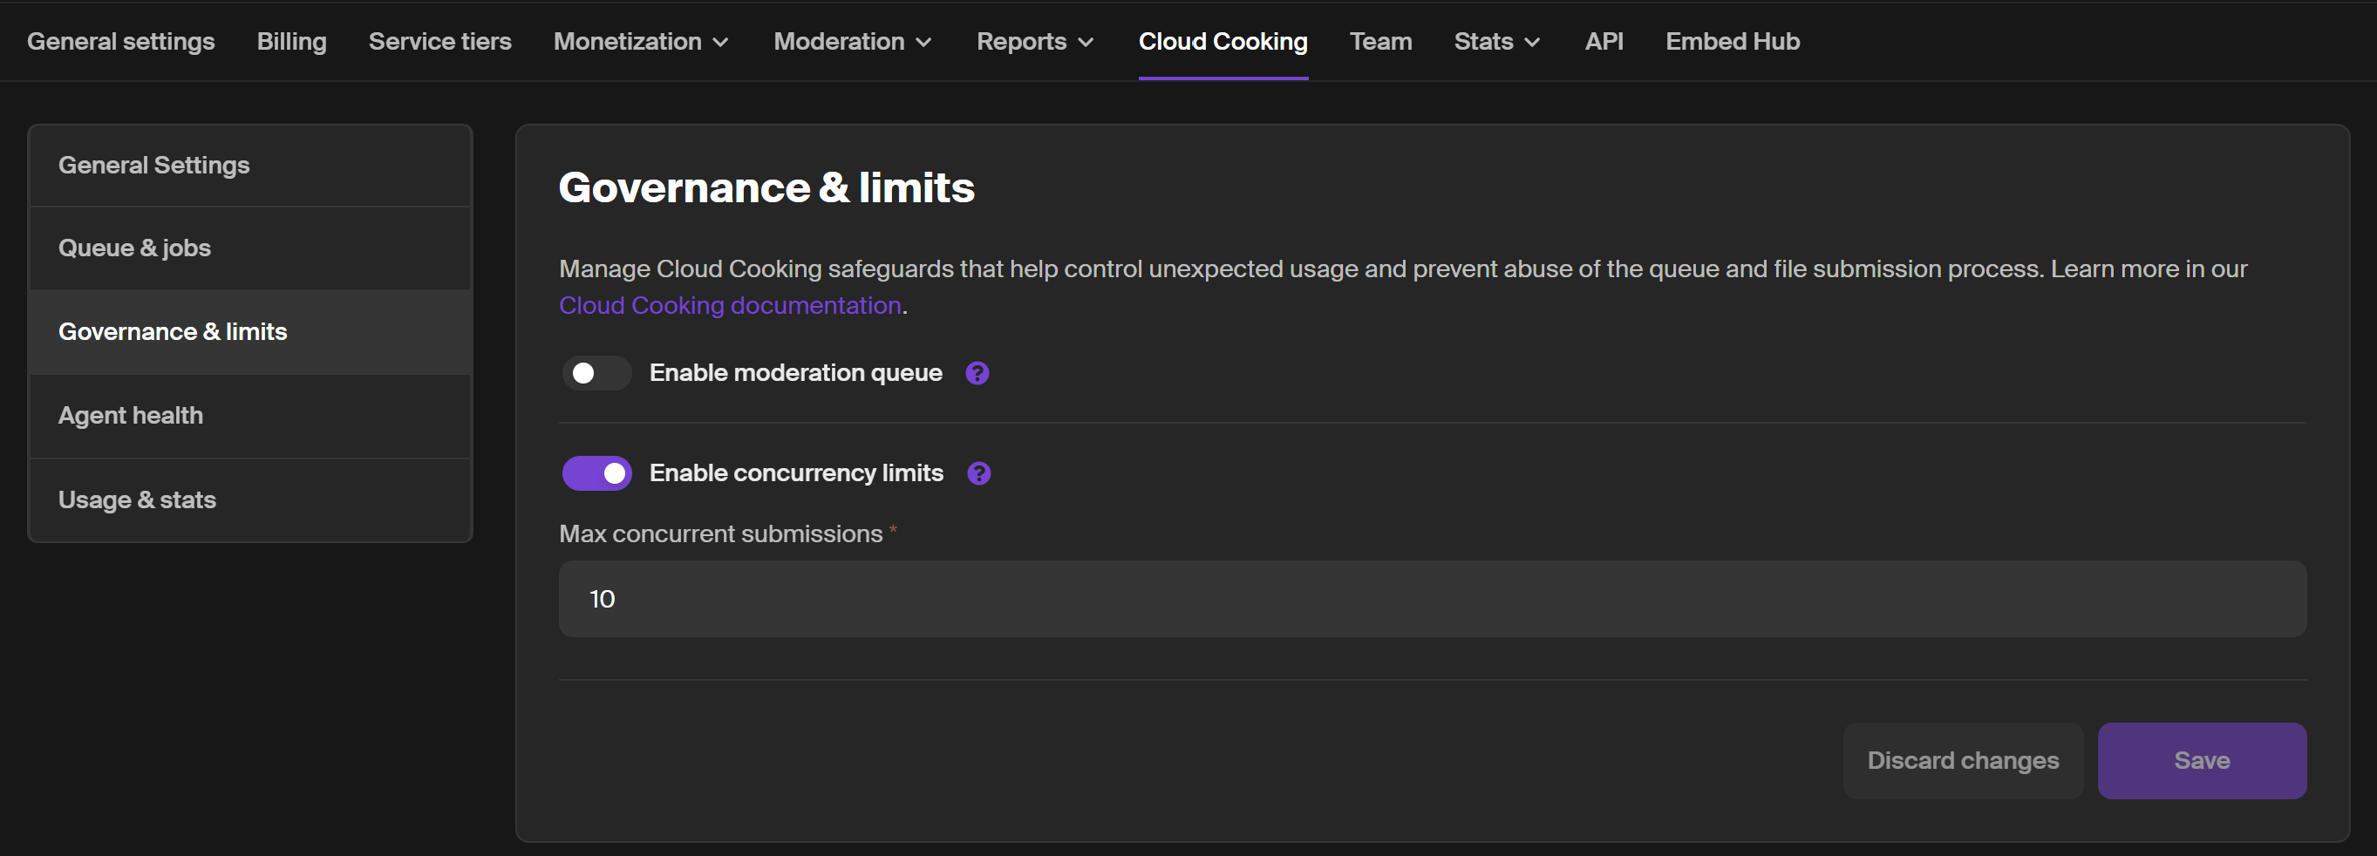2377x856 pixels.
Task: Disable the concurrency limits toggle
Action: coord(596,473)
